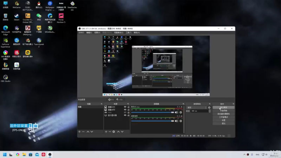Viewport: 281px width, 158px height.
Task: Toggle the lock on 显示器采集 source
Action: pos(128,115)
